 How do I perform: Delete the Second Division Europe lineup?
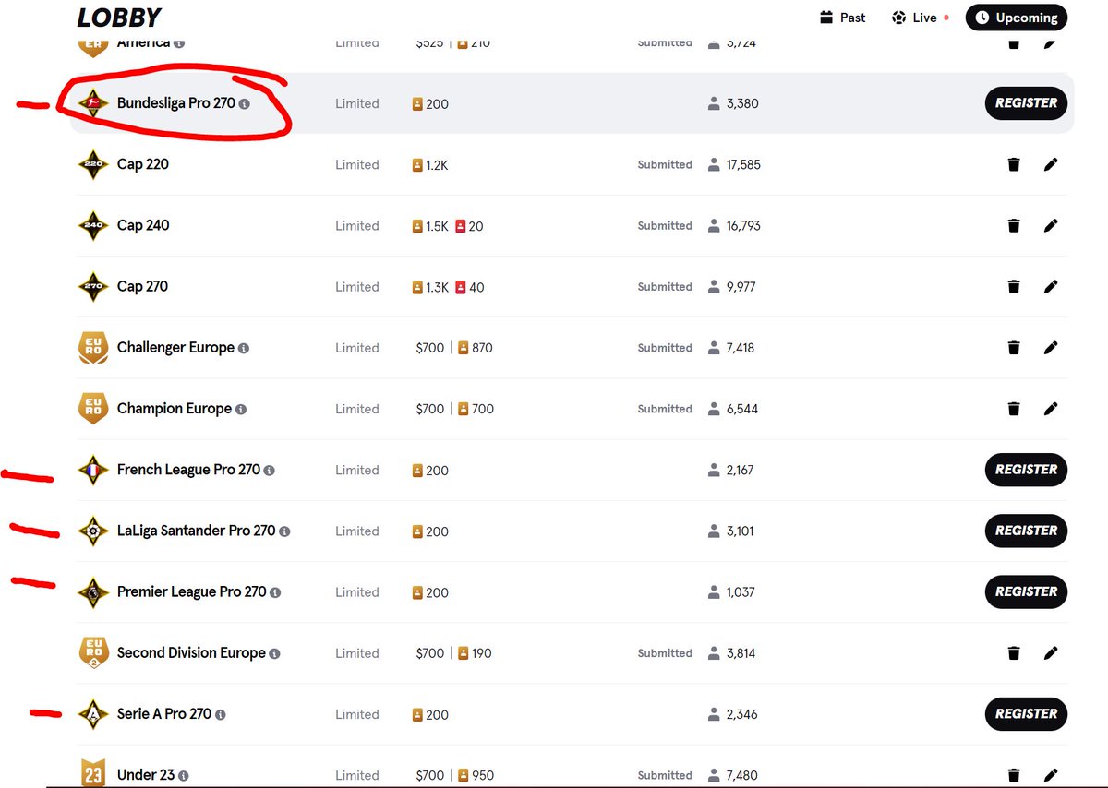point(1014,652)
